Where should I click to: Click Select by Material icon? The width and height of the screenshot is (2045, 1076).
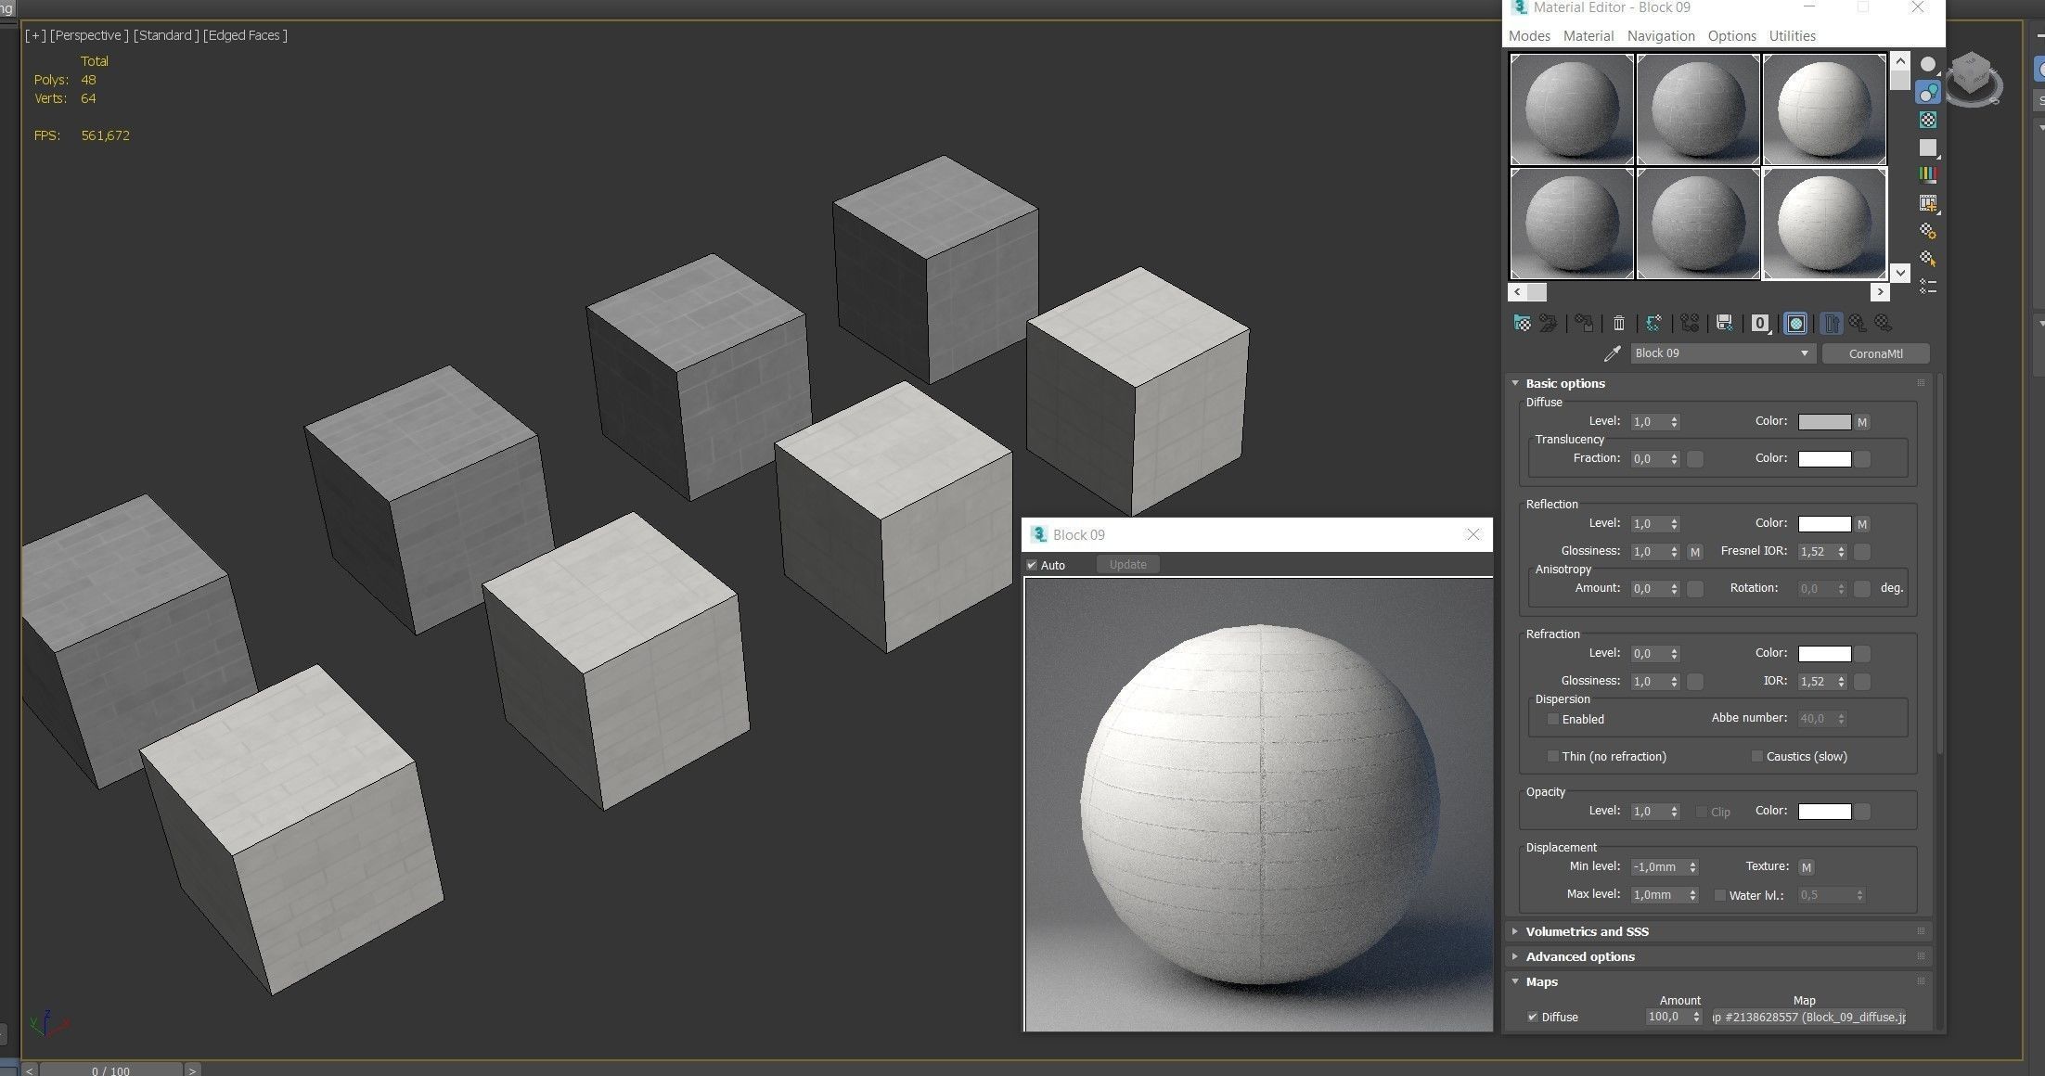tap(1928, 259)
